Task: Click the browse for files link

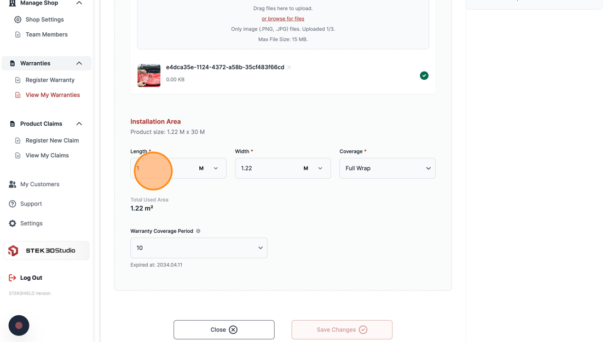Action: tap(283, 19)
